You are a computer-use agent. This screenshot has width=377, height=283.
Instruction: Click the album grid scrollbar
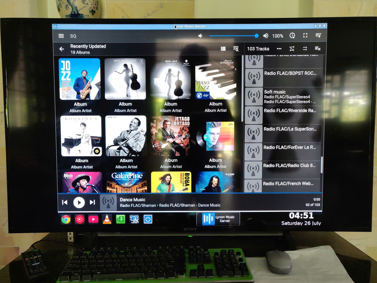[x=242, y=88]
